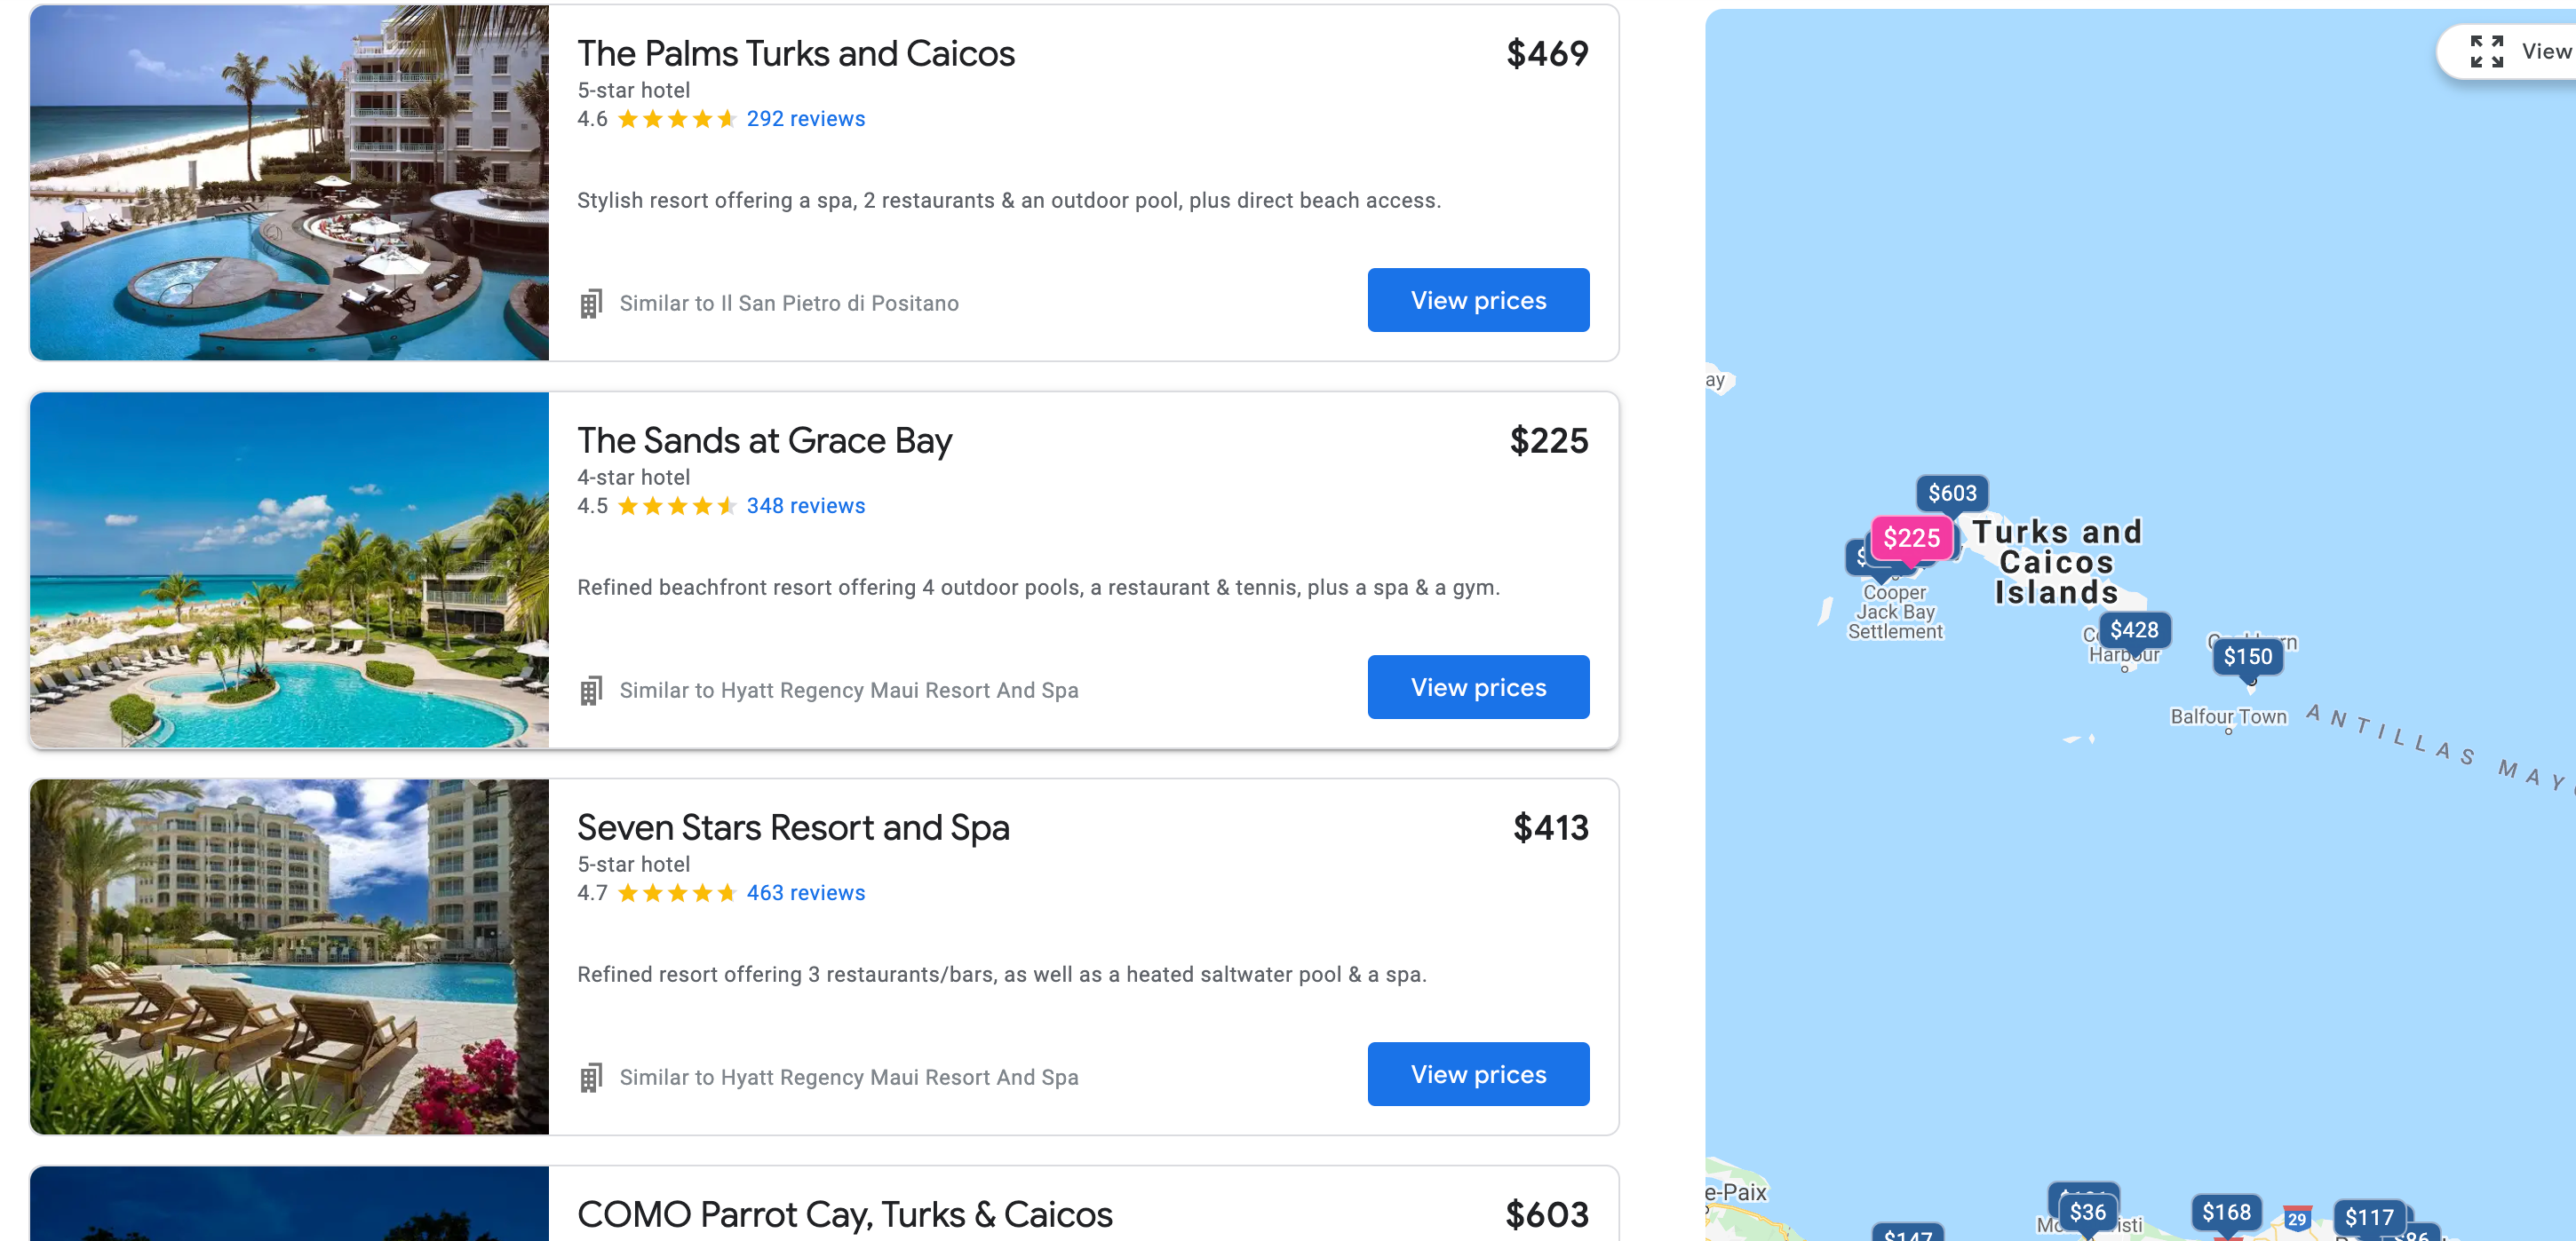Open the 463 reviews link
Viewport: 2576px width, 1241px height.
pyautogui.click(x=805, y=892)
